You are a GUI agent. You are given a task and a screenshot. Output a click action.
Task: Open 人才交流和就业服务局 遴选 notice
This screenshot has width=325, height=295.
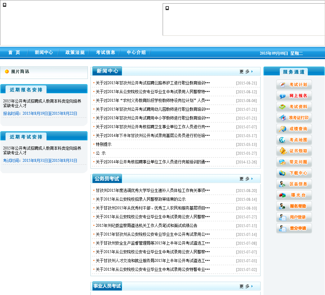[x=153, y=261]
